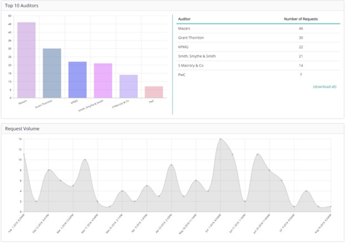The width and height of the screenshot is (346, 244).
Task: Click the peak data point at 14
Action: (x=220, y=139)
